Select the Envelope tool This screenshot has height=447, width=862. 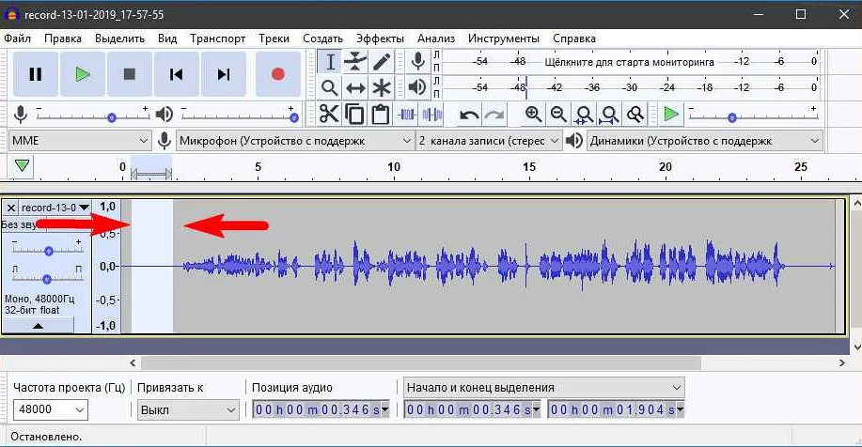click(355, 62)
